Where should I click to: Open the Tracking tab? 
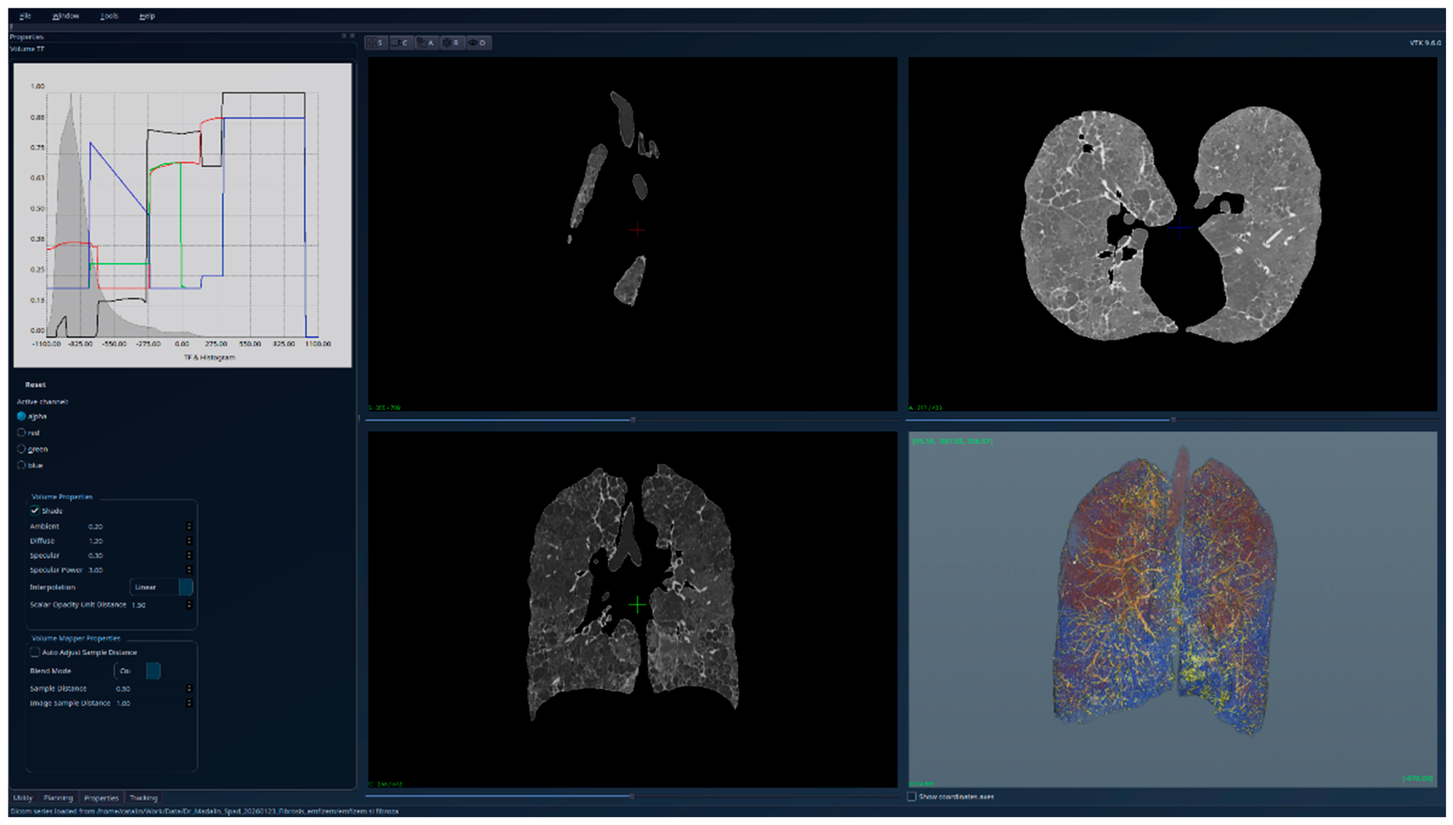click(x=143, y=798)
